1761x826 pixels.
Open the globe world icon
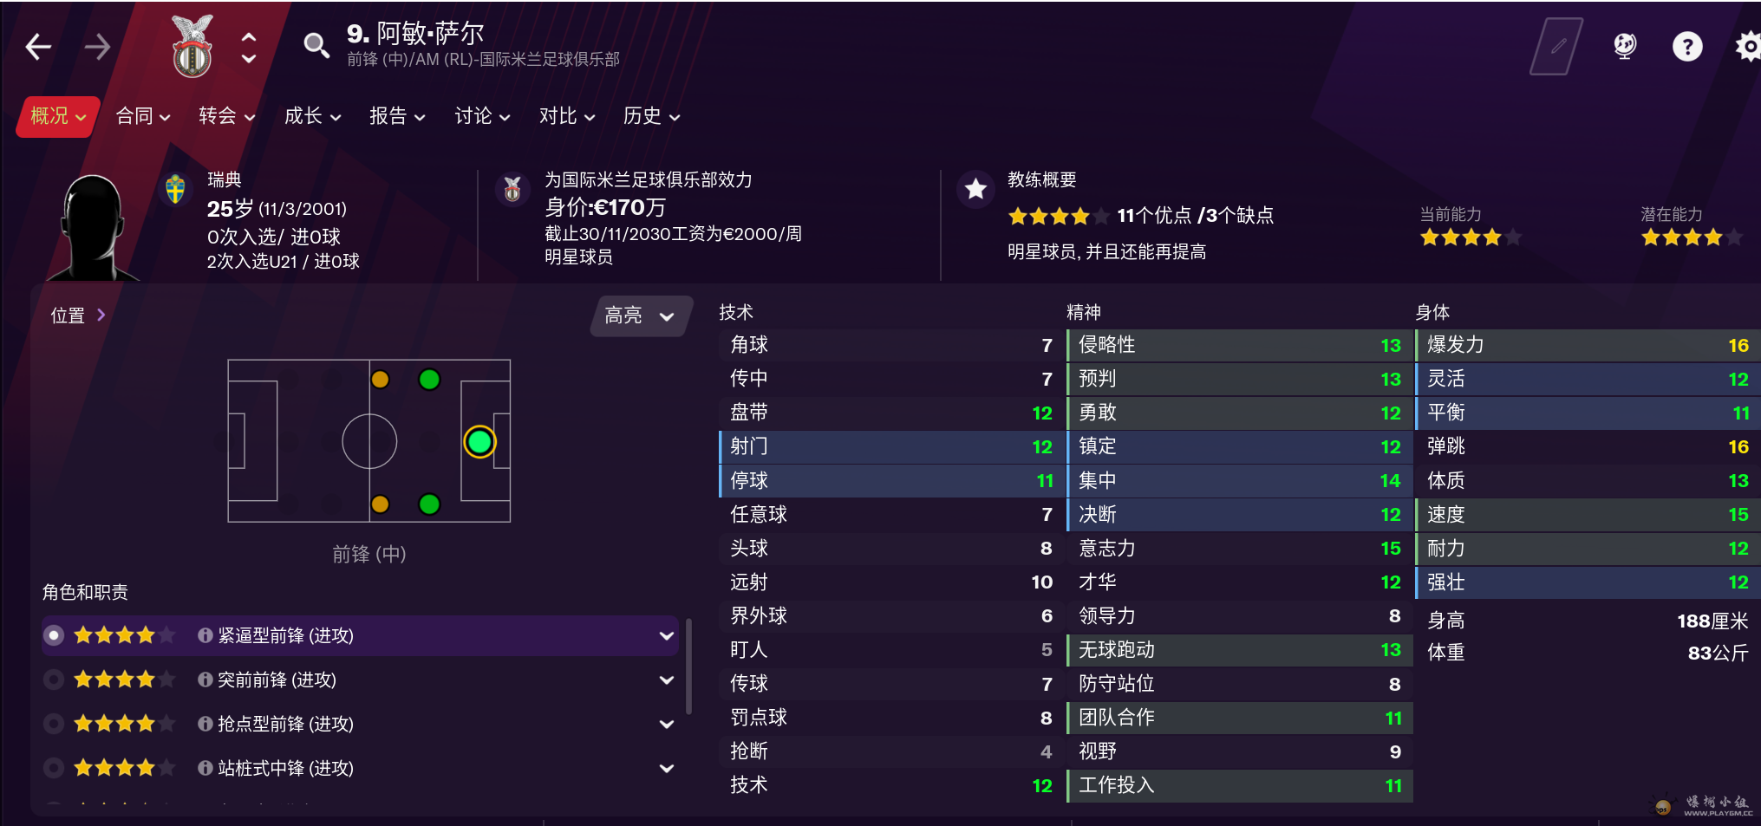pos(1625,46)
